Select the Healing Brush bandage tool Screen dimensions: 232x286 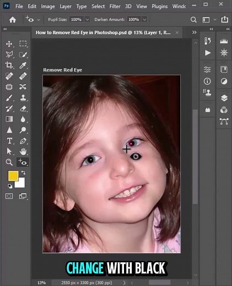pyautogui.click(x=23, y=76)
